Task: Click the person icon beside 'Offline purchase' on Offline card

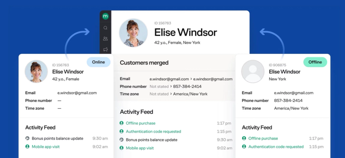Action: [244, 139]
